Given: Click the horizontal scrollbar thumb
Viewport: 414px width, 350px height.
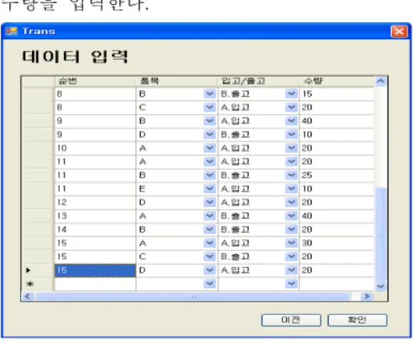Looking at the screenshot, I should (192, 296).
